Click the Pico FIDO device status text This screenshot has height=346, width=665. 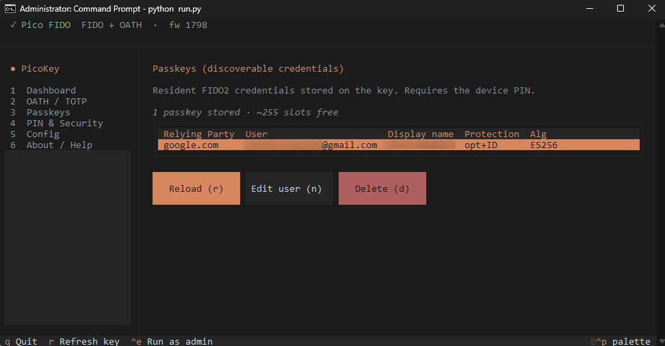pos(46,25)
